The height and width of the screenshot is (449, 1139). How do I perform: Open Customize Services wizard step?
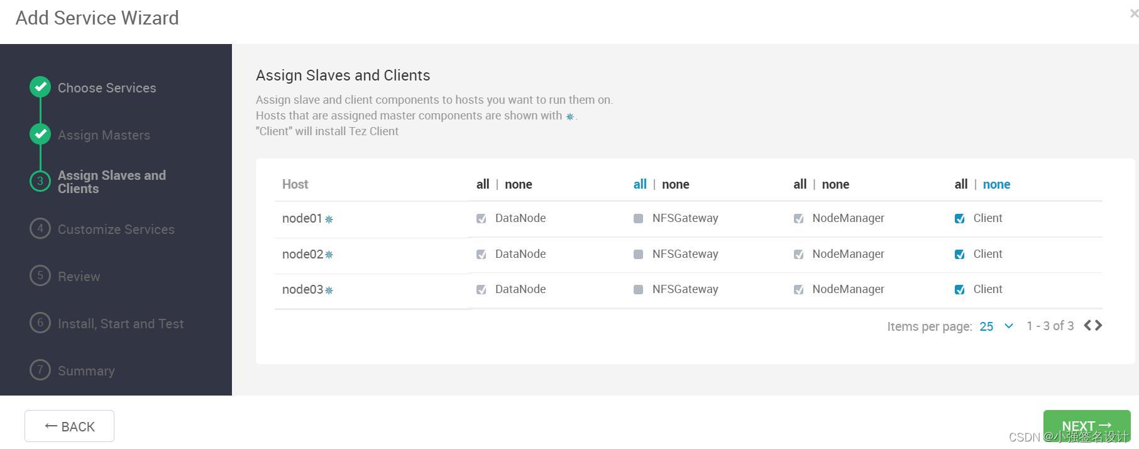click(116, 230)
